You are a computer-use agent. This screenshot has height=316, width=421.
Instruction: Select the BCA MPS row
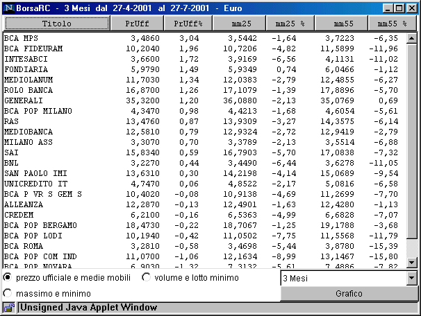pyautogui.click(x=204, y=38)
